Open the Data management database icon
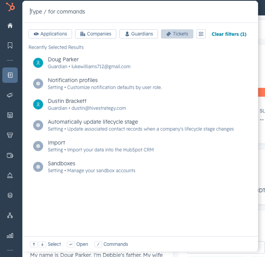 point(10,195)
